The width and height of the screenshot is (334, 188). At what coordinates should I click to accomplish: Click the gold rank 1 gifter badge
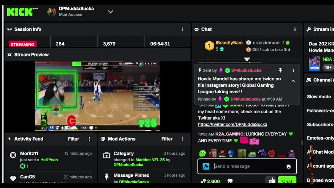tap(209, 45)
